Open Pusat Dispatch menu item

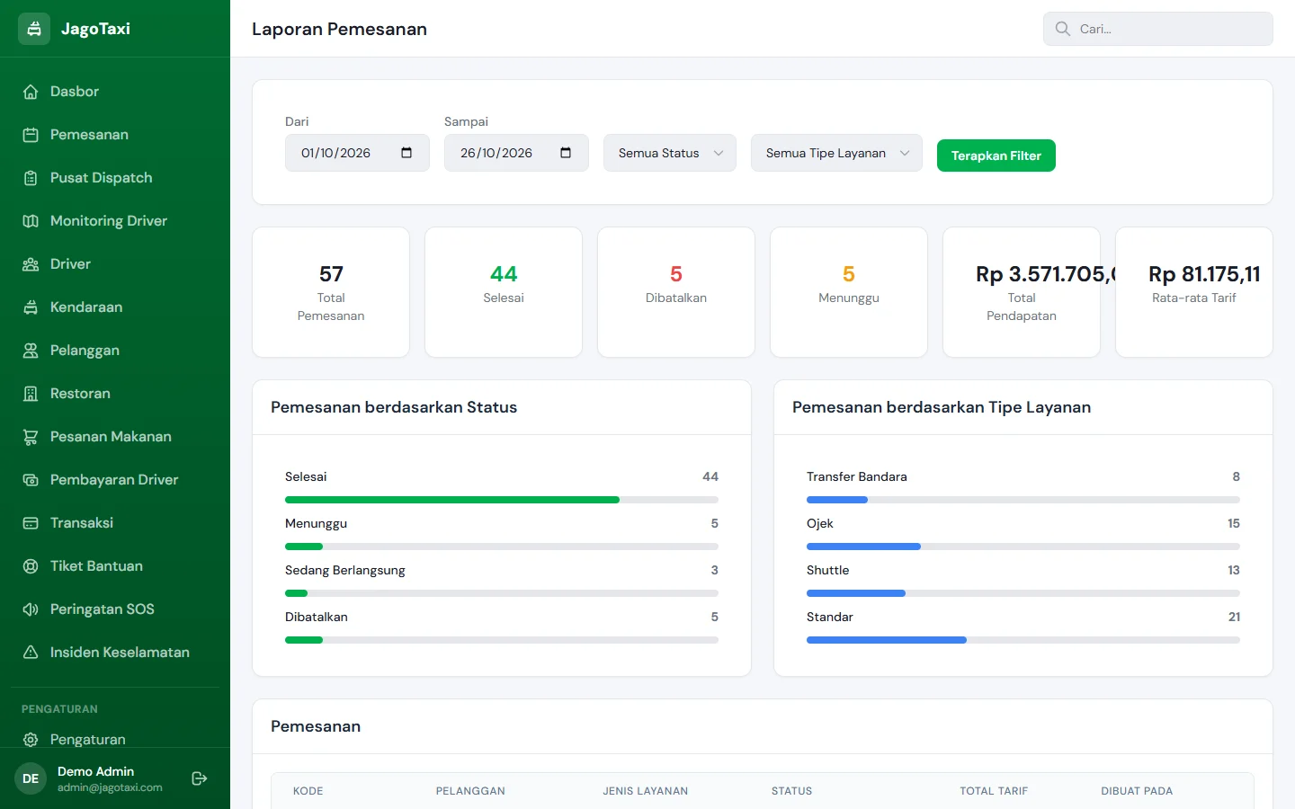[115, 178]
